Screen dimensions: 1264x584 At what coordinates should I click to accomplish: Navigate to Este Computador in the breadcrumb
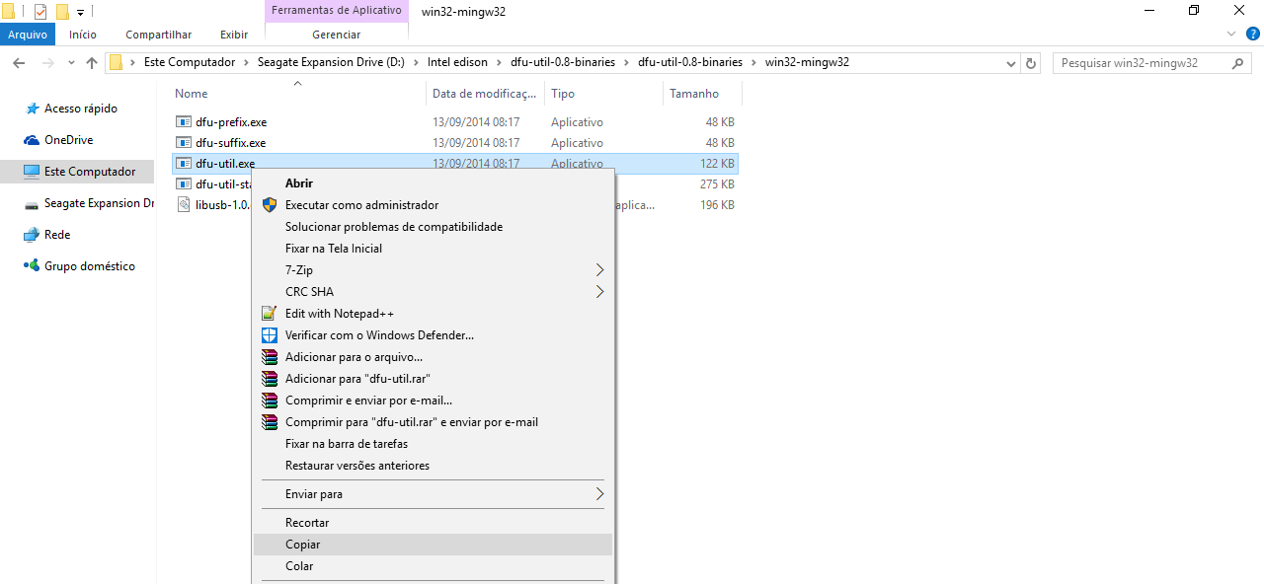click(190, 62)
